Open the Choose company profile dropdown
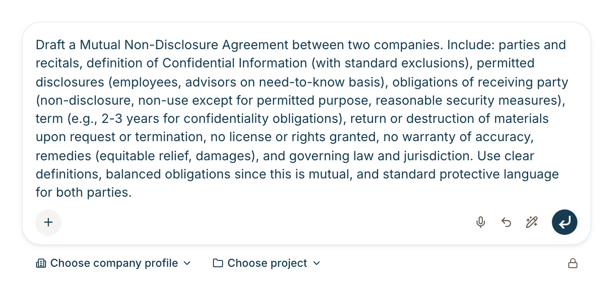This screenshot has height=295, width=613. tap(114, 263)
